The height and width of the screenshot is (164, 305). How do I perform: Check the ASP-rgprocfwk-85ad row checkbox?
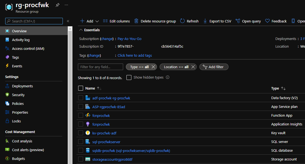(81, 107)
